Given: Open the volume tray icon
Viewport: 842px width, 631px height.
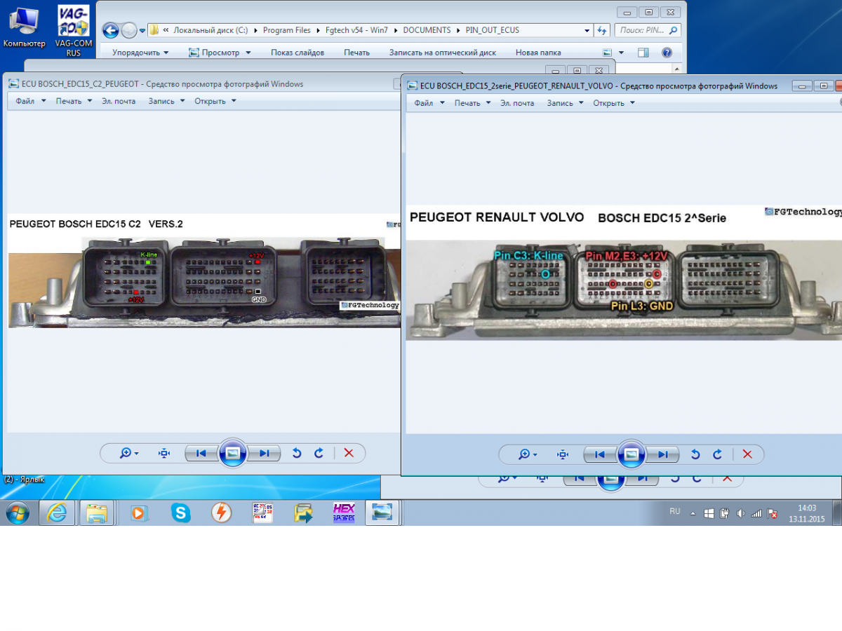Looking at the screenshot, I should click(x=741, y=514).
